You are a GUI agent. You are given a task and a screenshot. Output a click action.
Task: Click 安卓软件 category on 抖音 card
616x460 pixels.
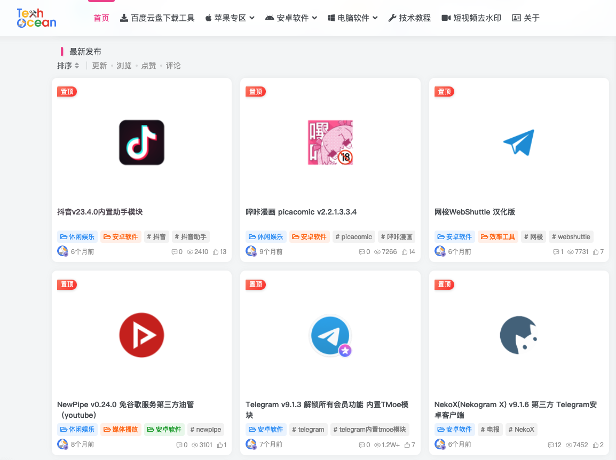(x=121, y=237)
